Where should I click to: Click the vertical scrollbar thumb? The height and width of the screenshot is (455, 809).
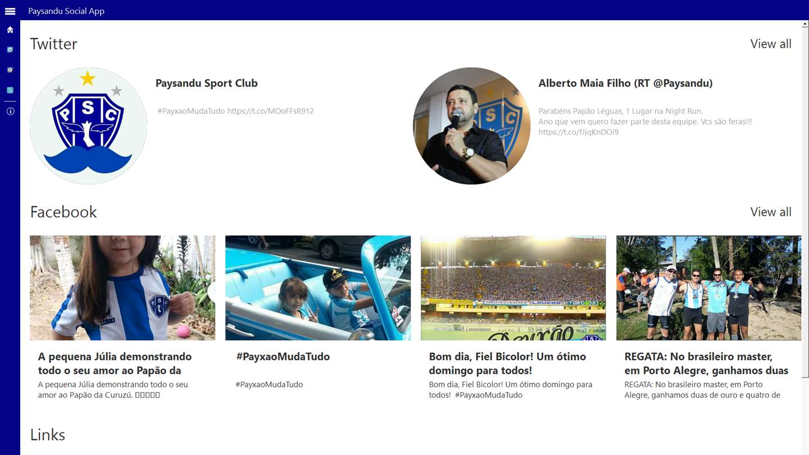click(x=806, y=202)
